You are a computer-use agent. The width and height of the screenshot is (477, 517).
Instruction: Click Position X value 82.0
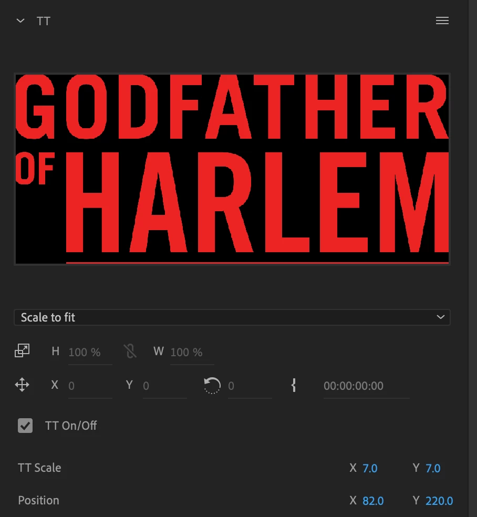(373, 501)
